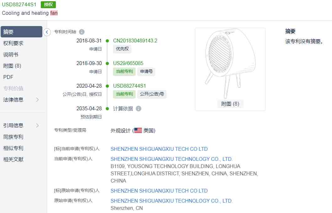The width and height of the screenshot is (332, 213).
Task: Open the 专利价值 sidebar item
Action: tap(13, 88)
